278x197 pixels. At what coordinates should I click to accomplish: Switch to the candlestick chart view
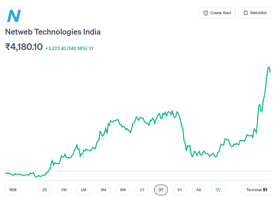click(218, 190)
